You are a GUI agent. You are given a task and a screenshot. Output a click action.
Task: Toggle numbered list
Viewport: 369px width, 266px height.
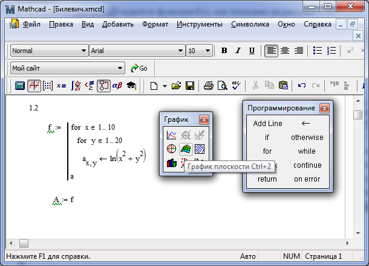point(331,51)
